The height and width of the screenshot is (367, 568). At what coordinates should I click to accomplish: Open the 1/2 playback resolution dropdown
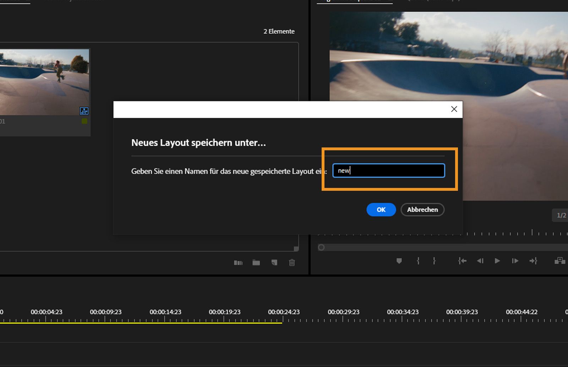pyautogui.click(x=561, y=215)
